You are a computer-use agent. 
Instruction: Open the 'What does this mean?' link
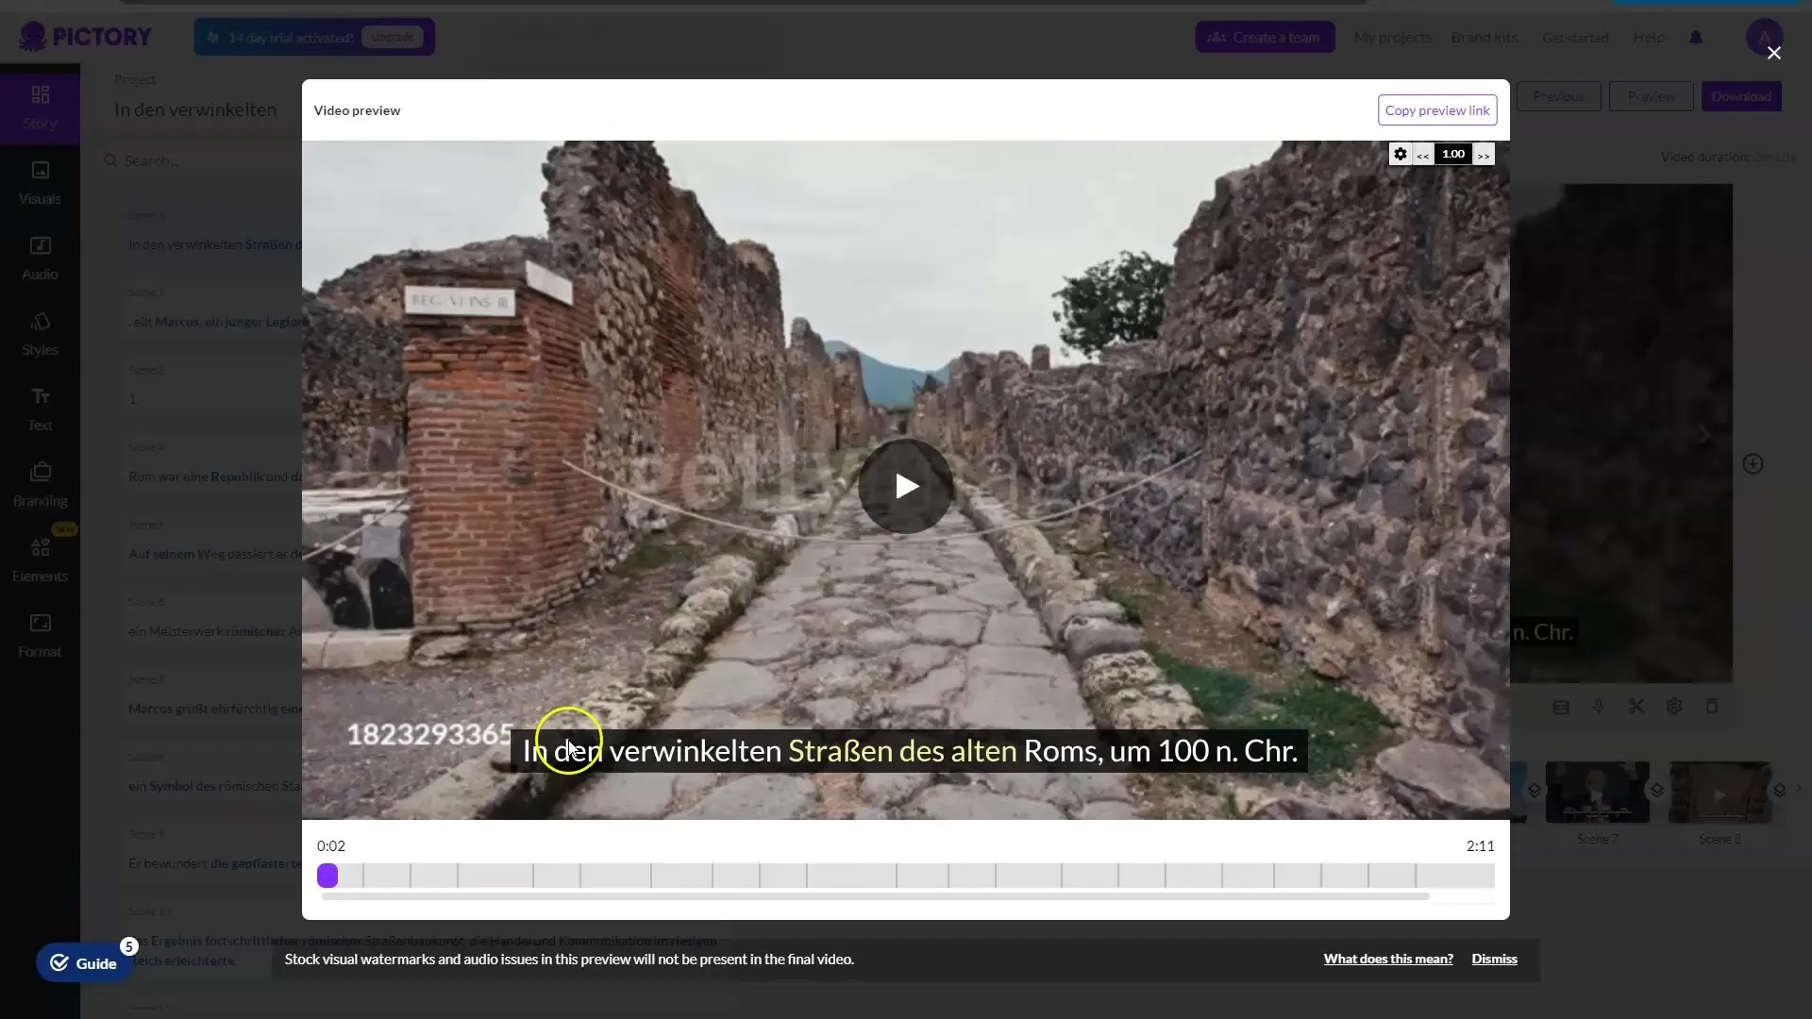point(1388,959)
